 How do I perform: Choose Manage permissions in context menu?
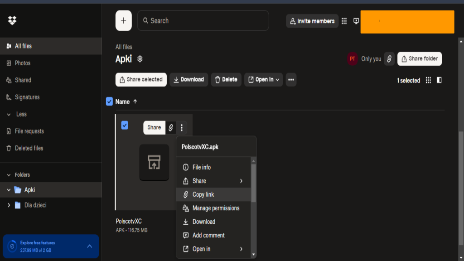pyautogui.click(x=213, y=208)
